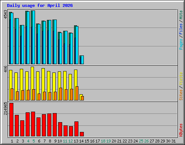Click the yellow "Visits" legend label
Image resolution: width=185 pixels, height=145 pixels.
pos(181,79)
